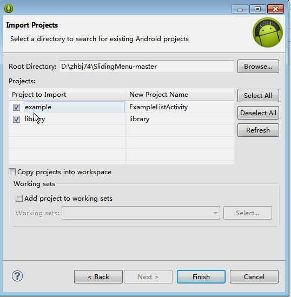Click the Deselect All button

click(x=258, y=113)
